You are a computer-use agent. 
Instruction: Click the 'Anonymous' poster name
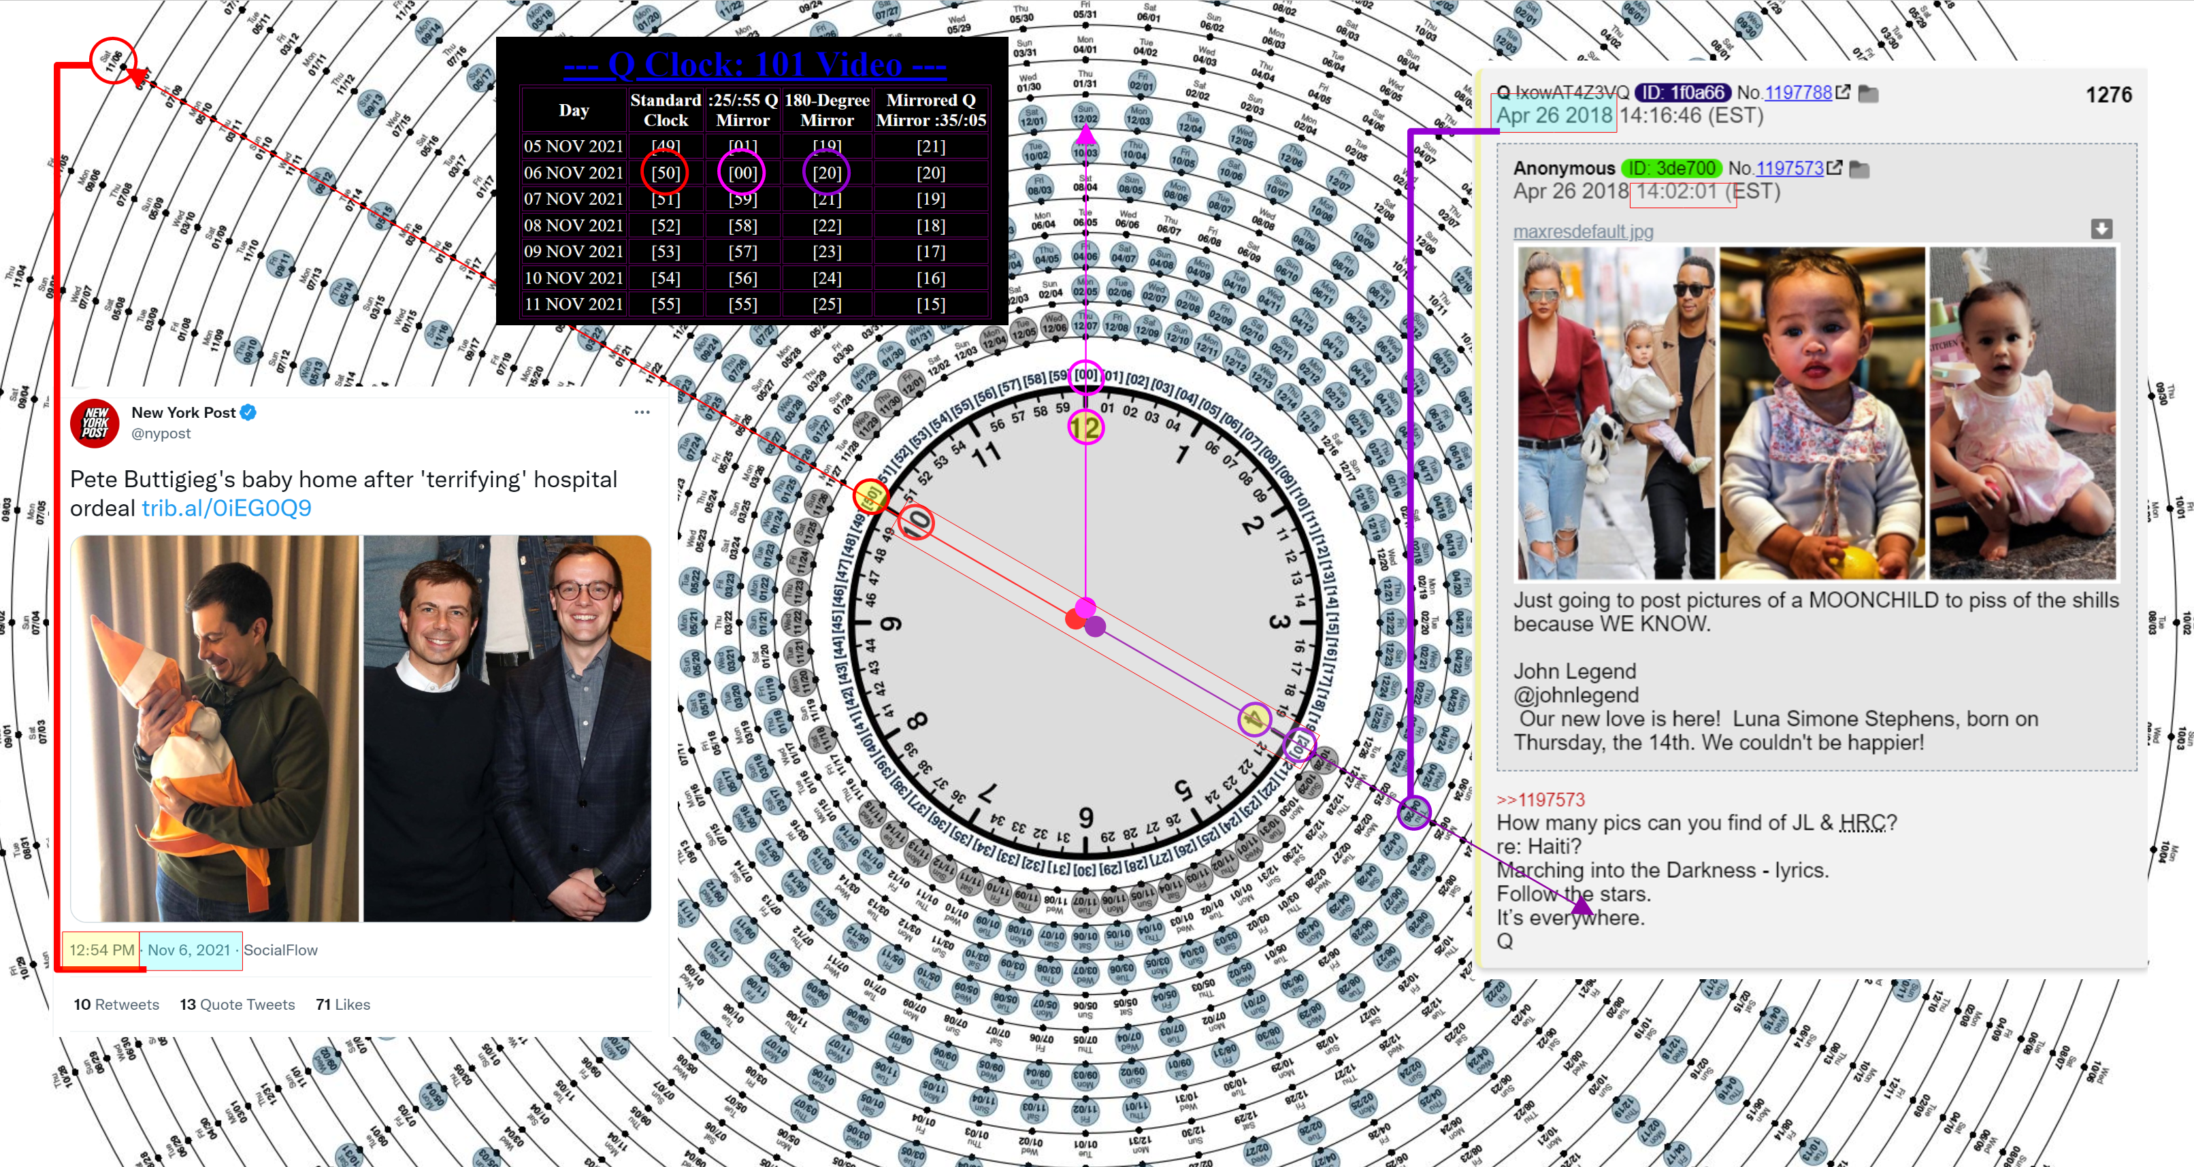tap(1564, 168)
